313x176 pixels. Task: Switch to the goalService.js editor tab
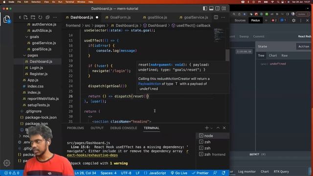pyautogui.click(x=194, y=18)
